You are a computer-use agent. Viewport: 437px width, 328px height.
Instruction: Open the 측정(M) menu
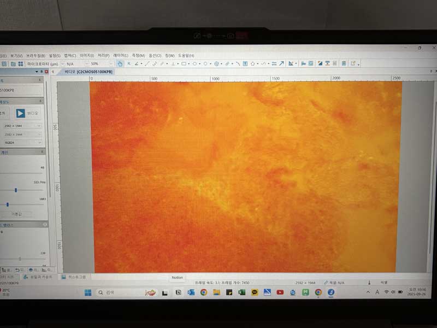(x=138, y=56)
